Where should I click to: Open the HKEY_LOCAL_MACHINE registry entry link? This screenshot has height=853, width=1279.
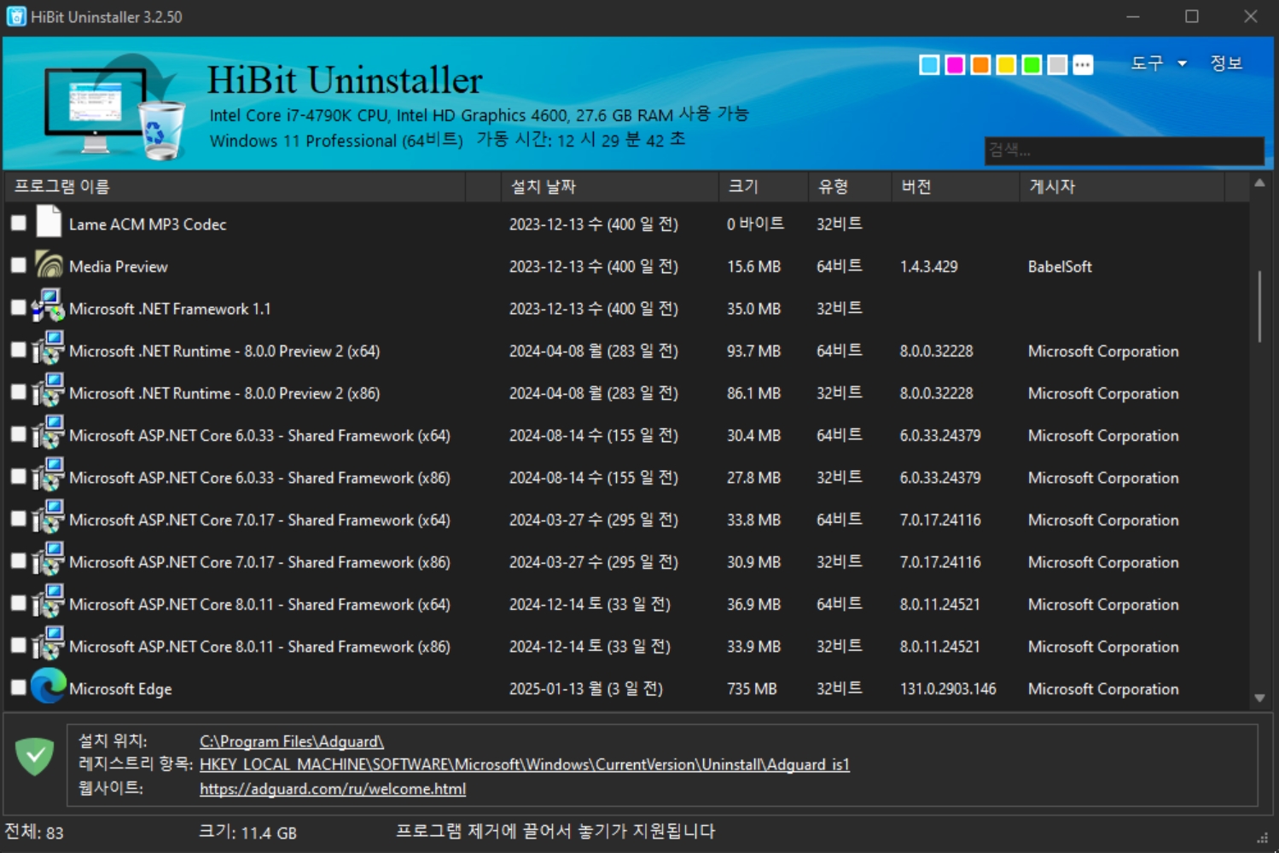525,764
